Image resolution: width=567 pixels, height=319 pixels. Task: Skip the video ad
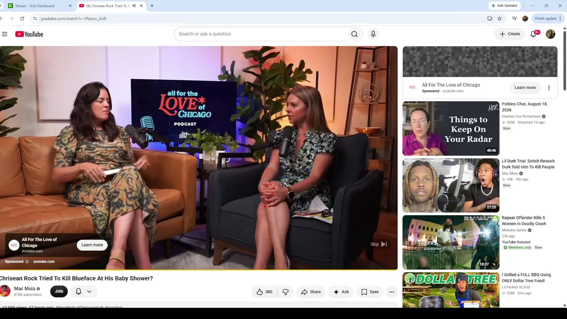pyautogui.click(x=379, y=244)
